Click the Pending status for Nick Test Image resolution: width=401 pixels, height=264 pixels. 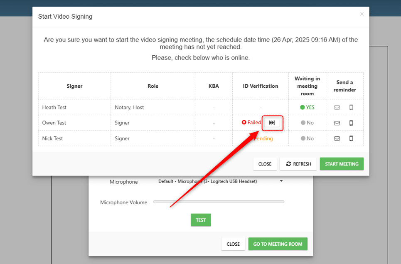click(x=264, y=138)
